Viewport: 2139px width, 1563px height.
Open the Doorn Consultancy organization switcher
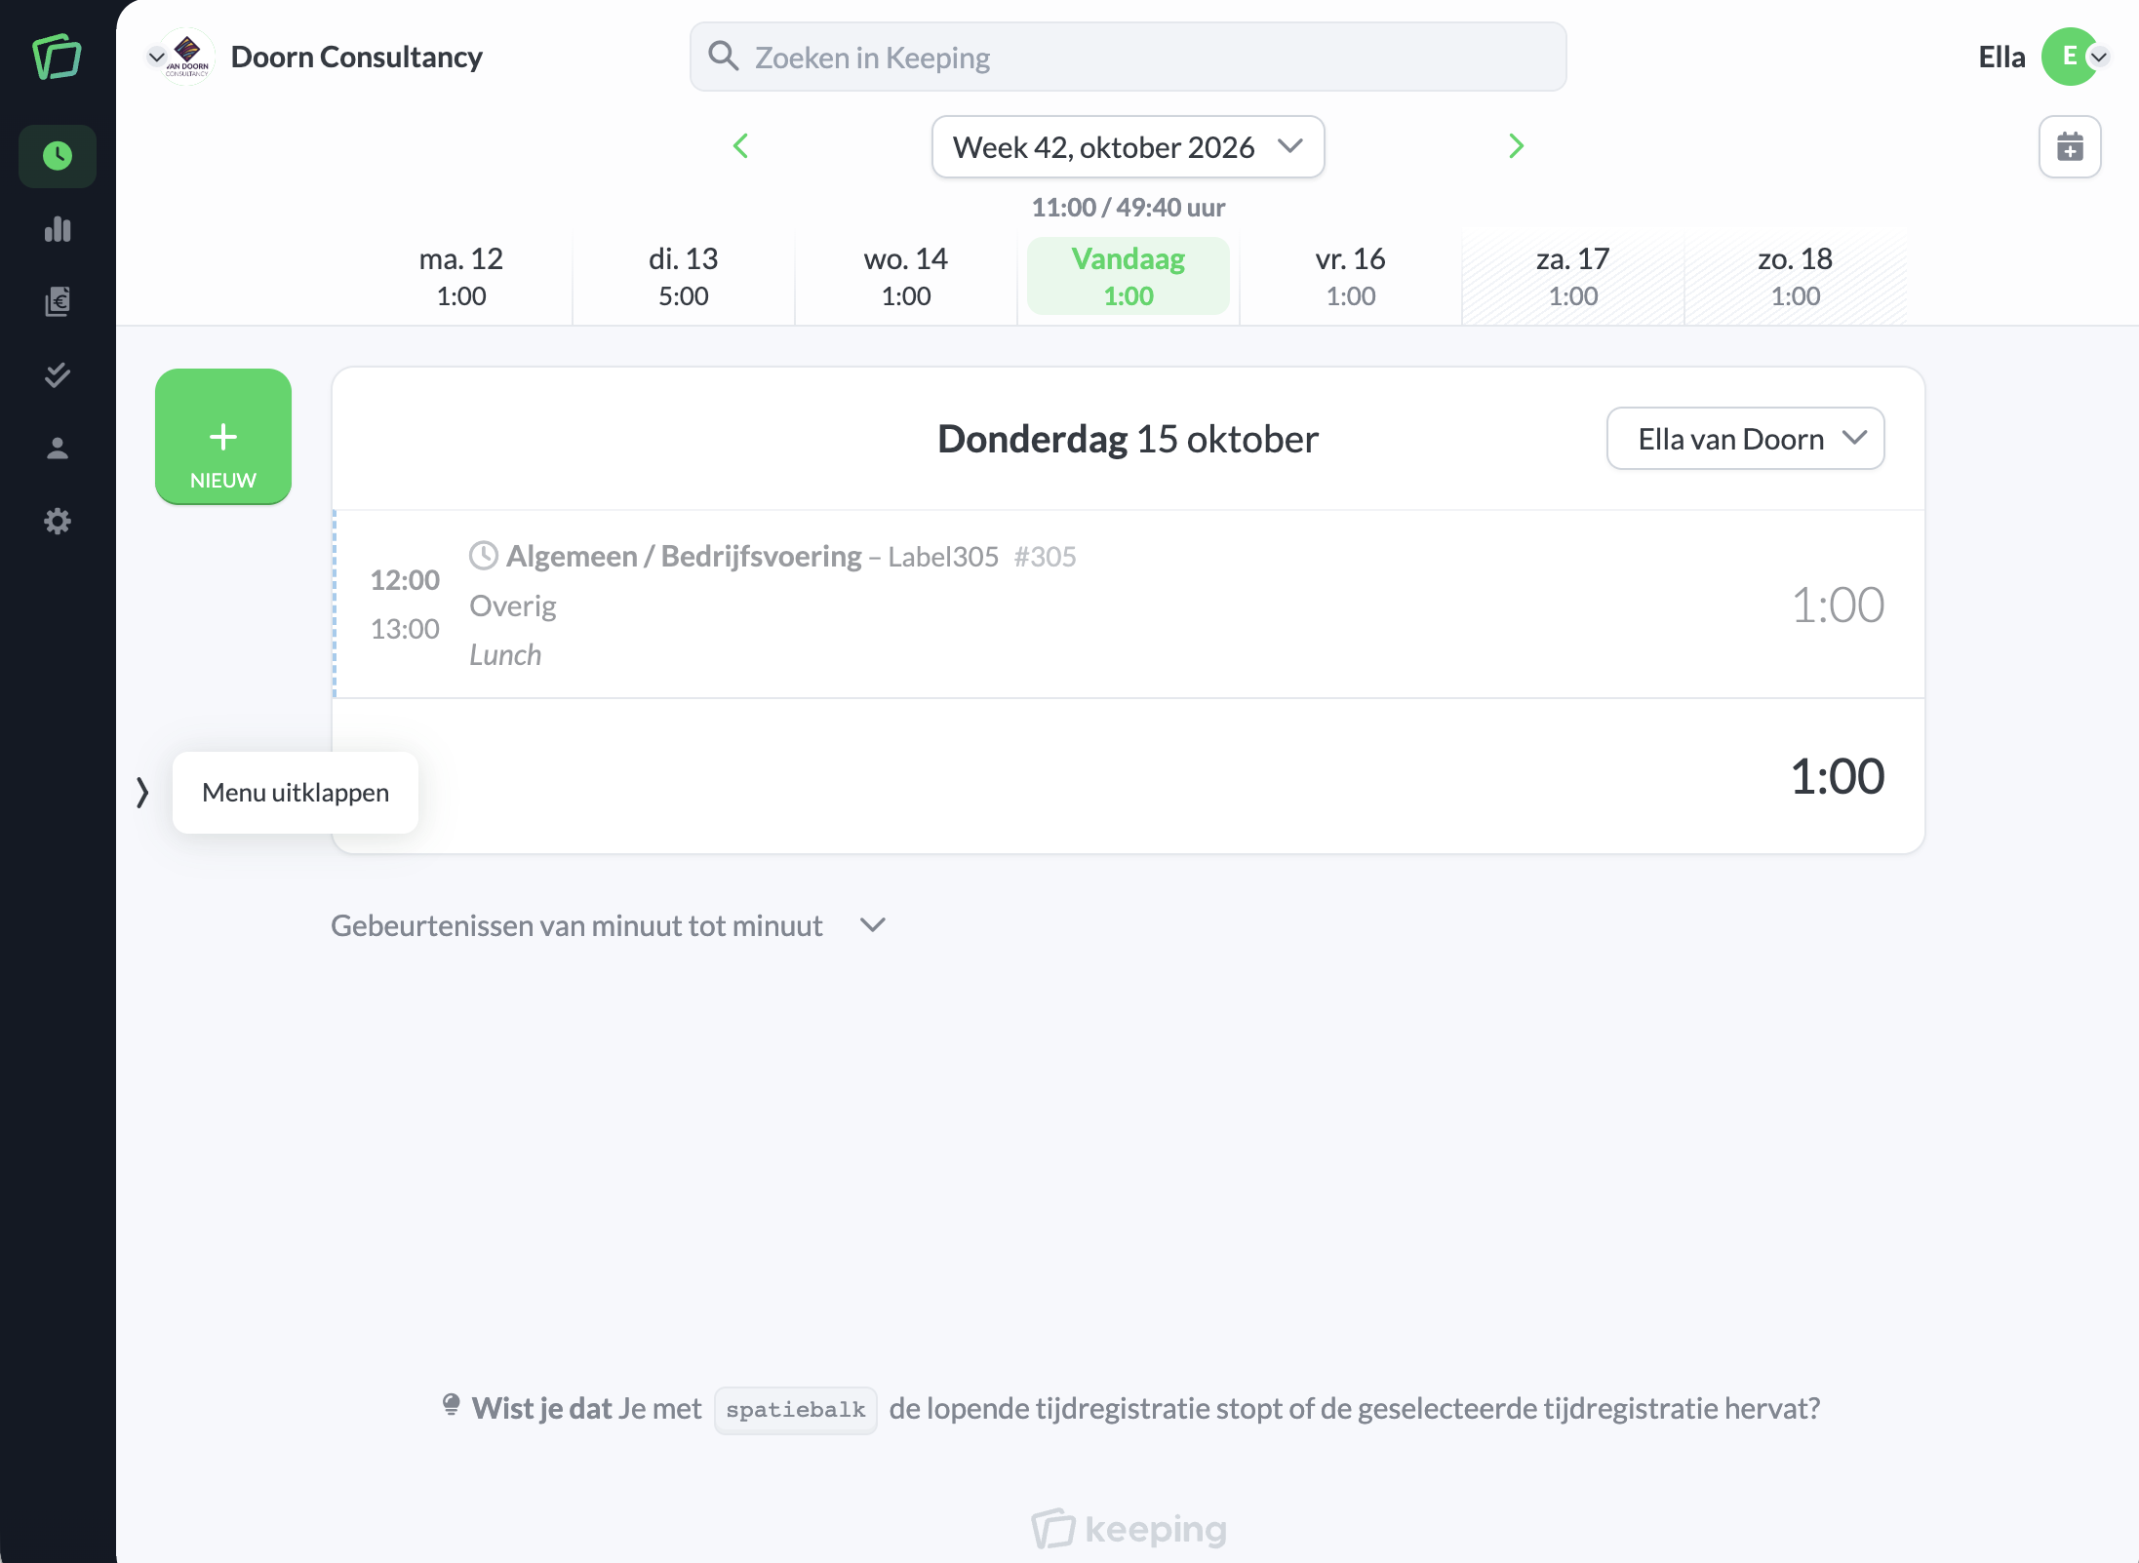pos(315,57)
